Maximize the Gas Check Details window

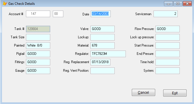pyautogui.click(x=178, y=4)
